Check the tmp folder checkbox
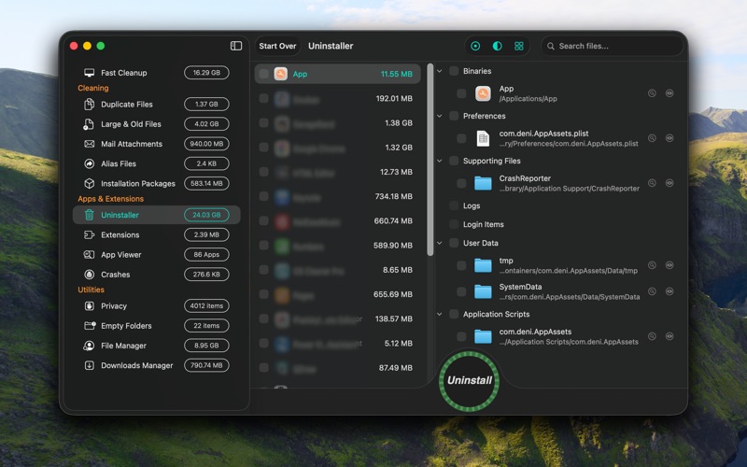This screenshot has height=467, width=747. (x=461, y=265)
